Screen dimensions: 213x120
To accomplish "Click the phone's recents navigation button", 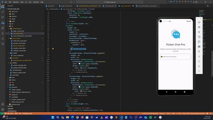I will coord(184,92).
